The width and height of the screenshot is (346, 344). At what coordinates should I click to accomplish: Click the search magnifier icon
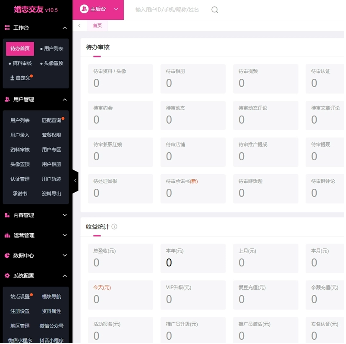[214, 10]
